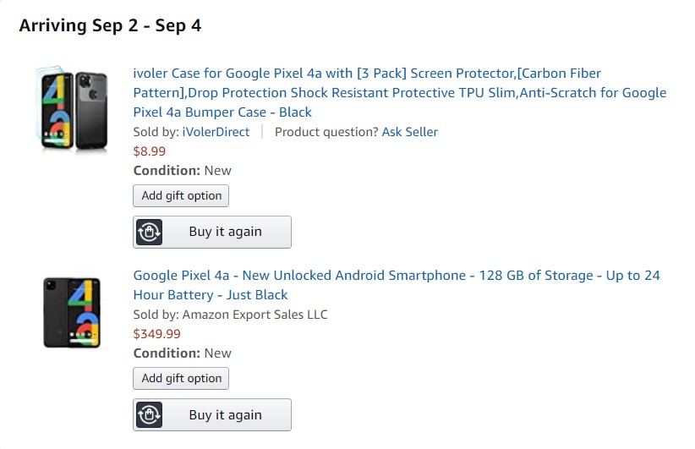This screenshot has height=449, width=695.
Task: Open the Google Pixel 4a Unlocked Smartphone title link
Action: point(397,285)
